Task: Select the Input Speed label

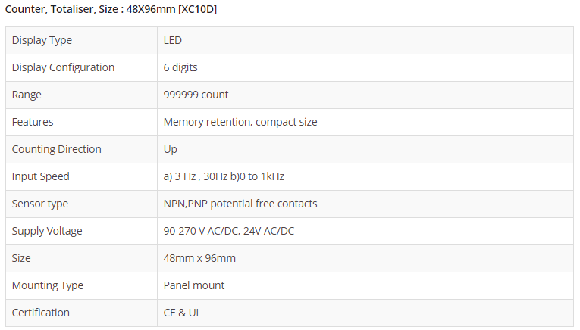Action: point(40,176)
